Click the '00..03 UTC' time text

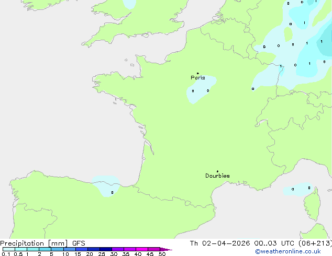pos(274,243)
